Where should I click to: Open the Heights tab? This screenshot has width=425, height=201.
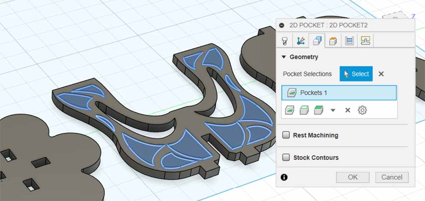click(x=333, y=41)
